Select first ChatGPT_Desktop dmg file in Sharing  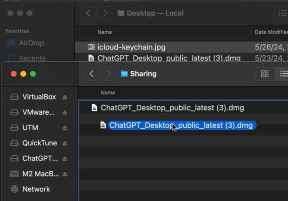point(172,108)
